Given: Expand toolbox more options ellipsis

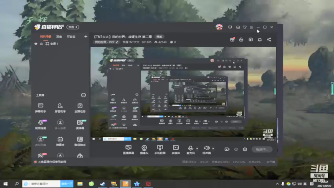Looking at the screenshot, I should pyautogui.click(x=83, y=95).
